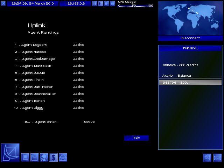Click Agent eman at rank 103
Image resolution: width=224 pixels, height=168 pixels.
[46, 122]
